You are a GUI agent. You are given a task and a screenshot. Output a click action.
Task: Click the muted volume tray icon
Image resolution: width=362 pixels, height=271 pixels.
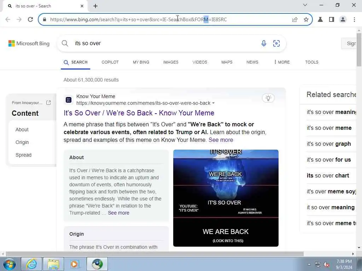tap(326, 265)
